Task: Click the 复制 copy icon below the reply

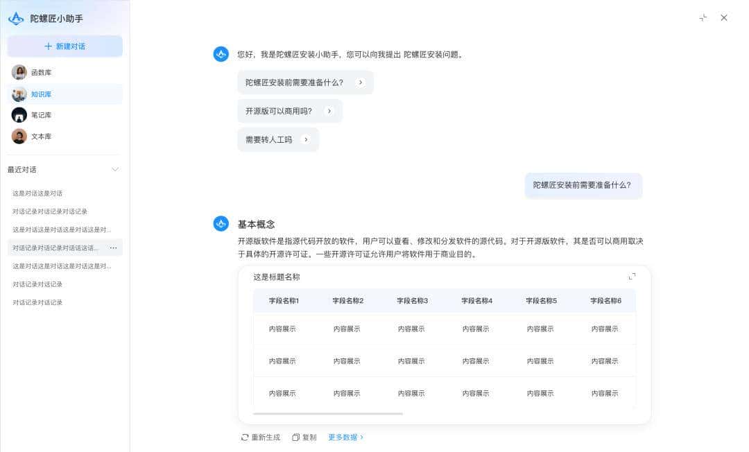Action: 295,437
